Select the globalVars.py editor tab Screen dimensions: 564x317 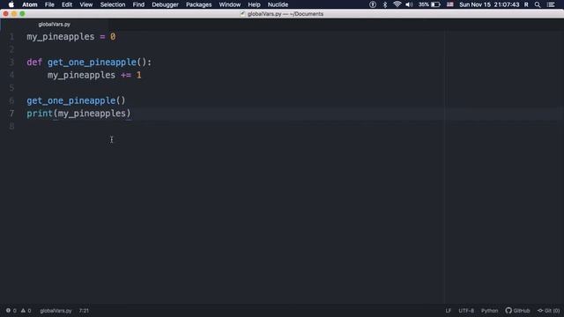pos(55,25)
